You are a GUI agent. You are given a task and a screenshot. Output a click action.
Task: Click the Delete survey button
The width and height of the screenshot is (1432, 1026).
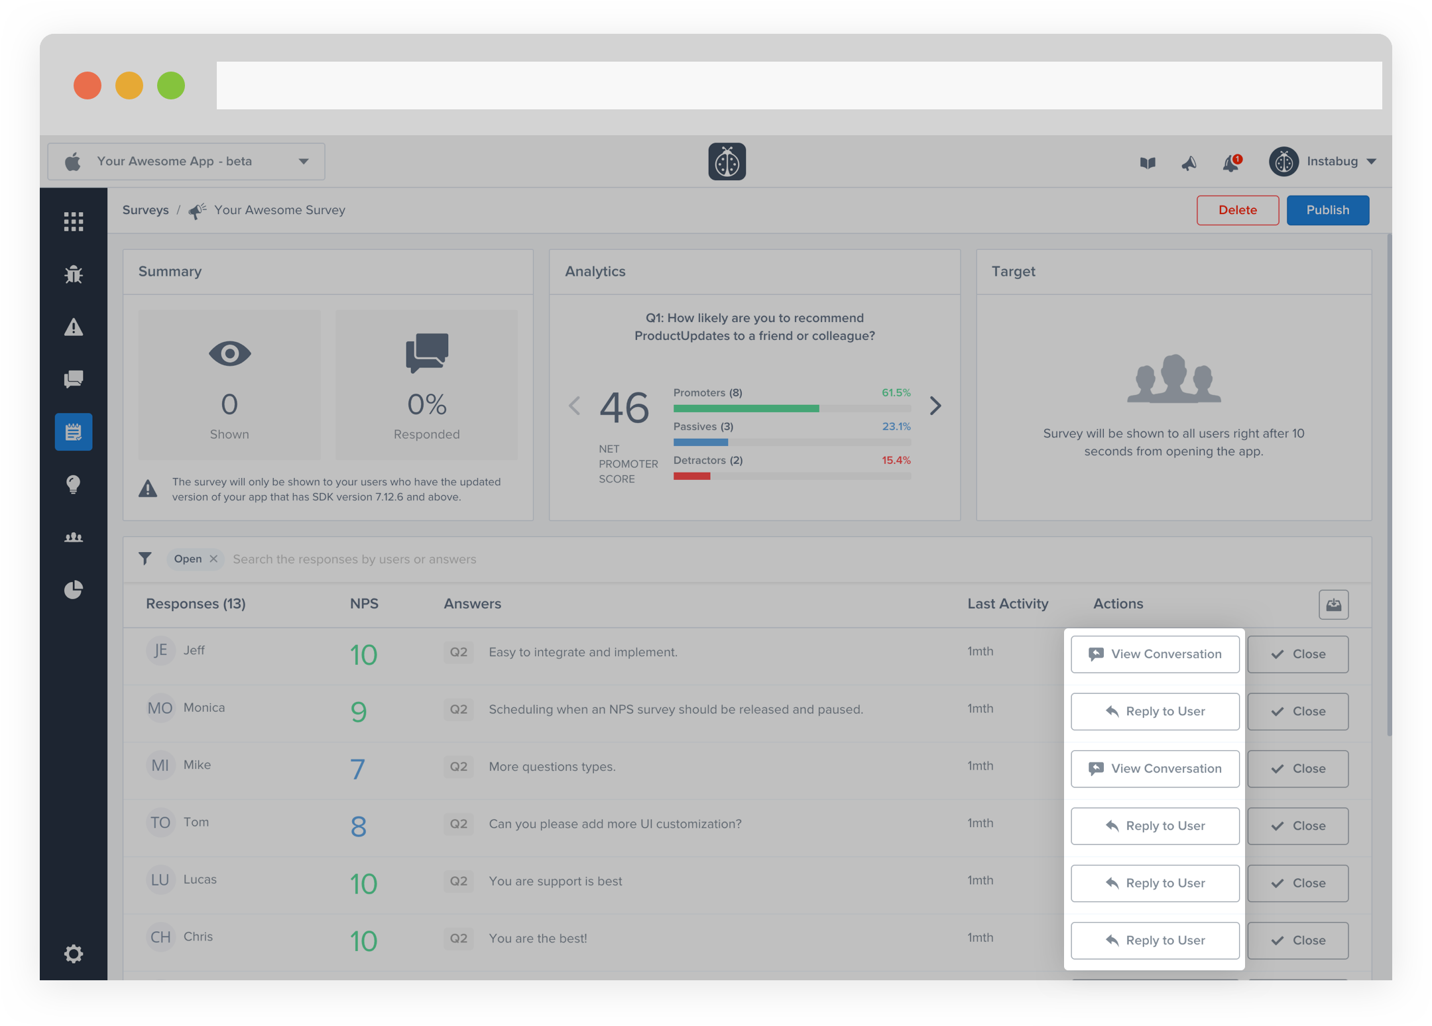point(1237,210)
